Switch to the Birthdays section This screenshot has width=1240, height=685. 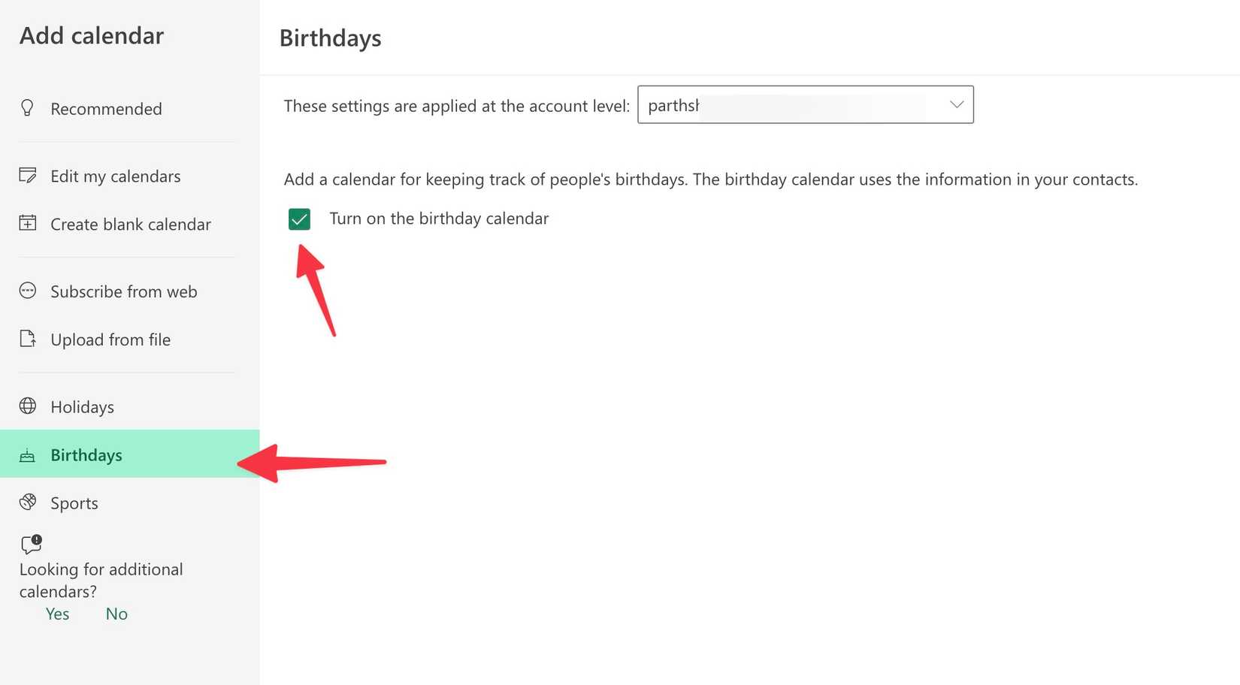pos(86,455)
